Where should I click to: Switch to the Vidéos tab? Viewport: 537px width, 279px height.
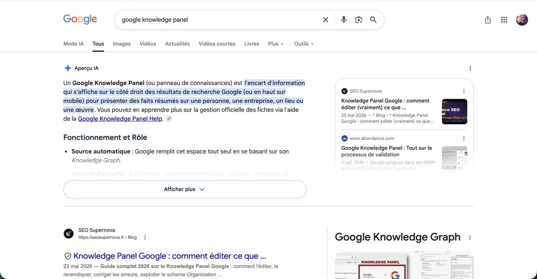pos(148,44)
